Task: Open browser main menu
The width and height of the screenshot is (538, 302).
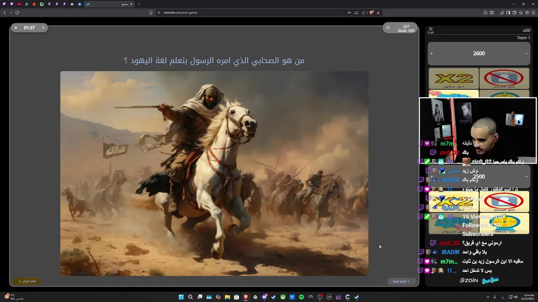Action: click(533, 13)
